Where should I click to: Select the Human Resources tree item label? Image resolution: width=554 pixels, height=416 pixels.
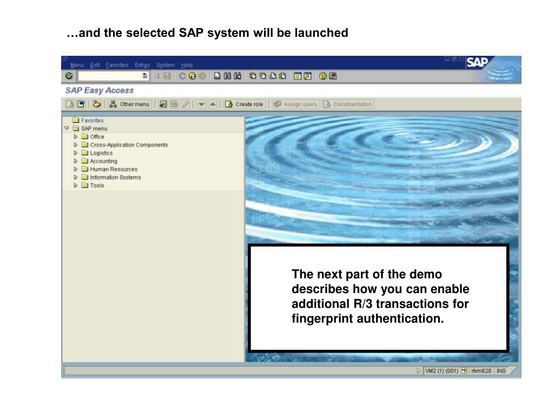(x=114, y=169)
